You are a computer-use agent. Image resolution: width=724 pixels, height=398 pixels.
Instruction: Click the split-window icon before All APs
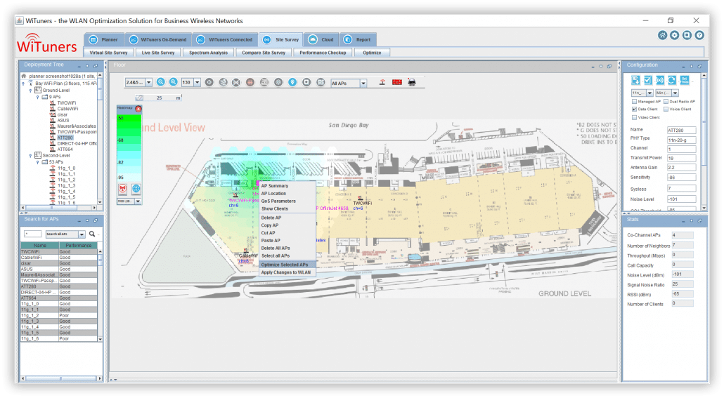321,82
